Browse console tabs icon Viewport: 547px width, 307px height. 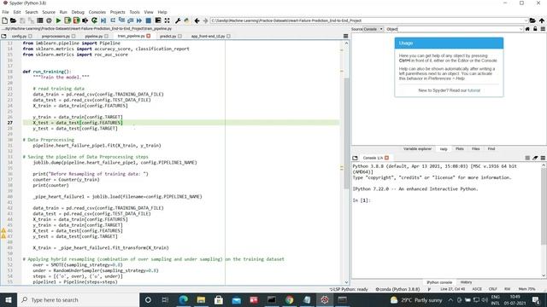(356, 158)
